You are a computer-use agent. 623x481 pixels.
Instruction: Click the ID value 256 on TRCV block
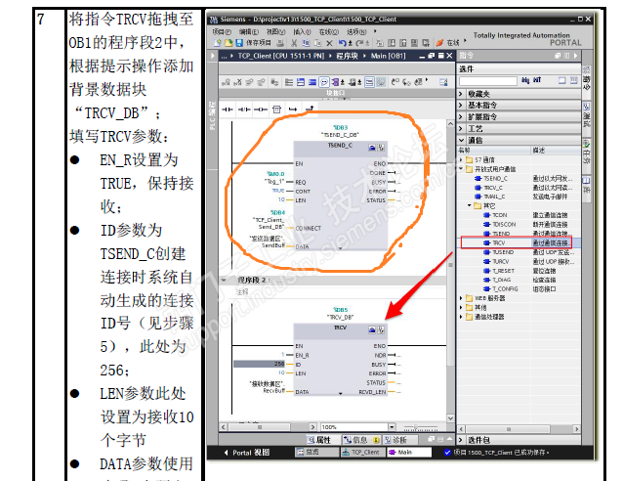tap(259, 364)
